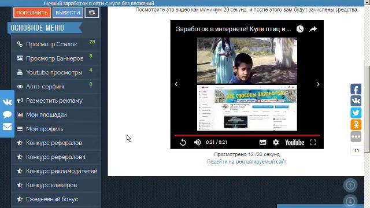
Task: Click the Перейти на рекламируемый сайт link
Action: pos(247,162)
